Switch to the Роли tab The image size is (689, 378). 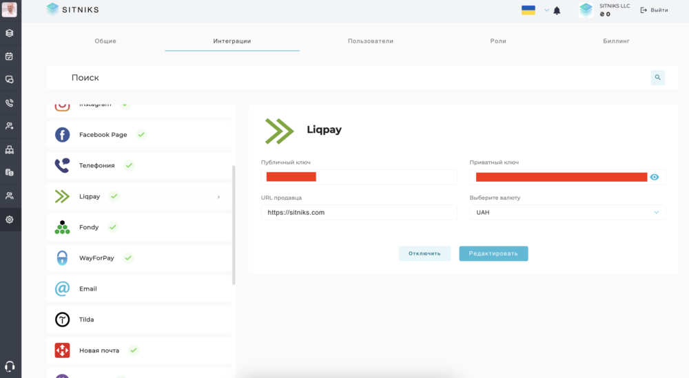pyautogui.click(x=498, y=41)
